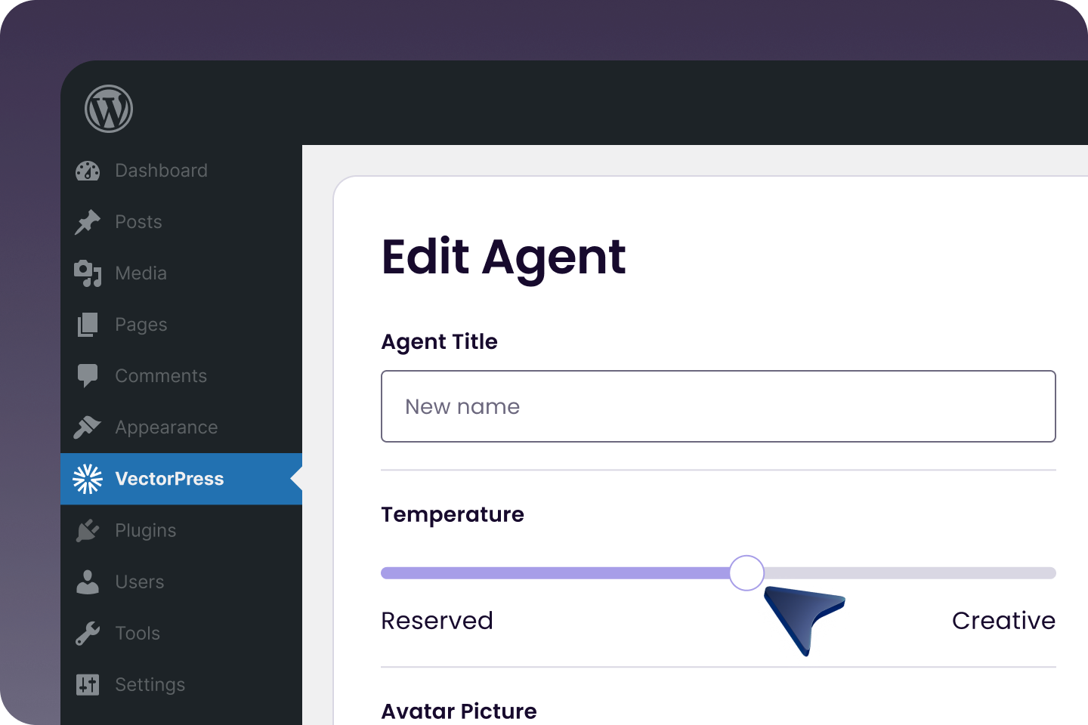1088x725 pixels.
Task: Navigate to the Plugins menu label
Action: (x=146, y=531)
